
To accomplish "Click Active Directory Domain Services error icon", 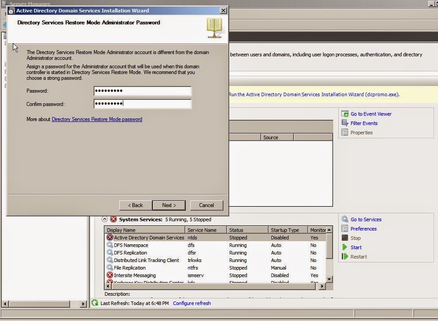I will tap(110, 237).
